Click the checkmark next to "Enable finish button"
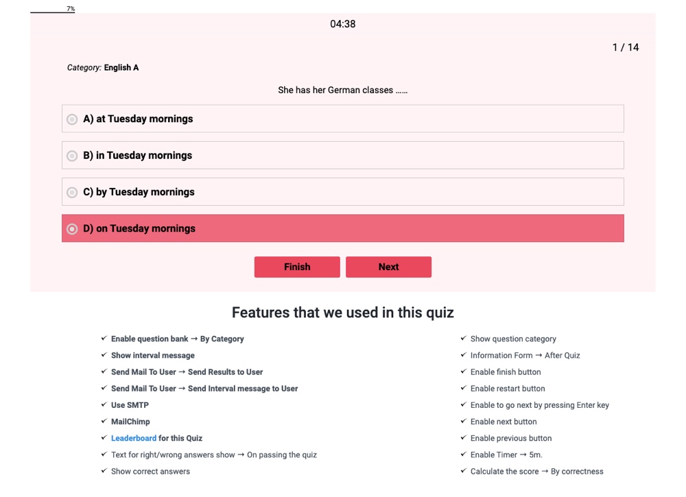Screen dimensions: 686x497 pos(463,372)
